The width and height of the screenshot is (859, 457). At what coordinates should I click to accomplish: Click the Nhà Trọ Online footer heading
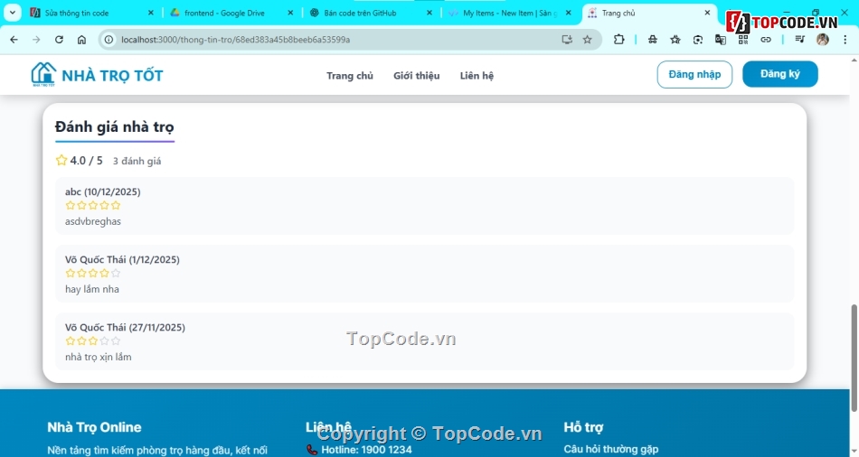coord(94,427)
